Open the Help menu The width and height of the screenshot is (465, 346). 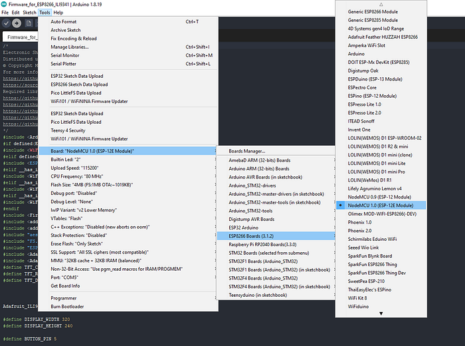point(58,13)
